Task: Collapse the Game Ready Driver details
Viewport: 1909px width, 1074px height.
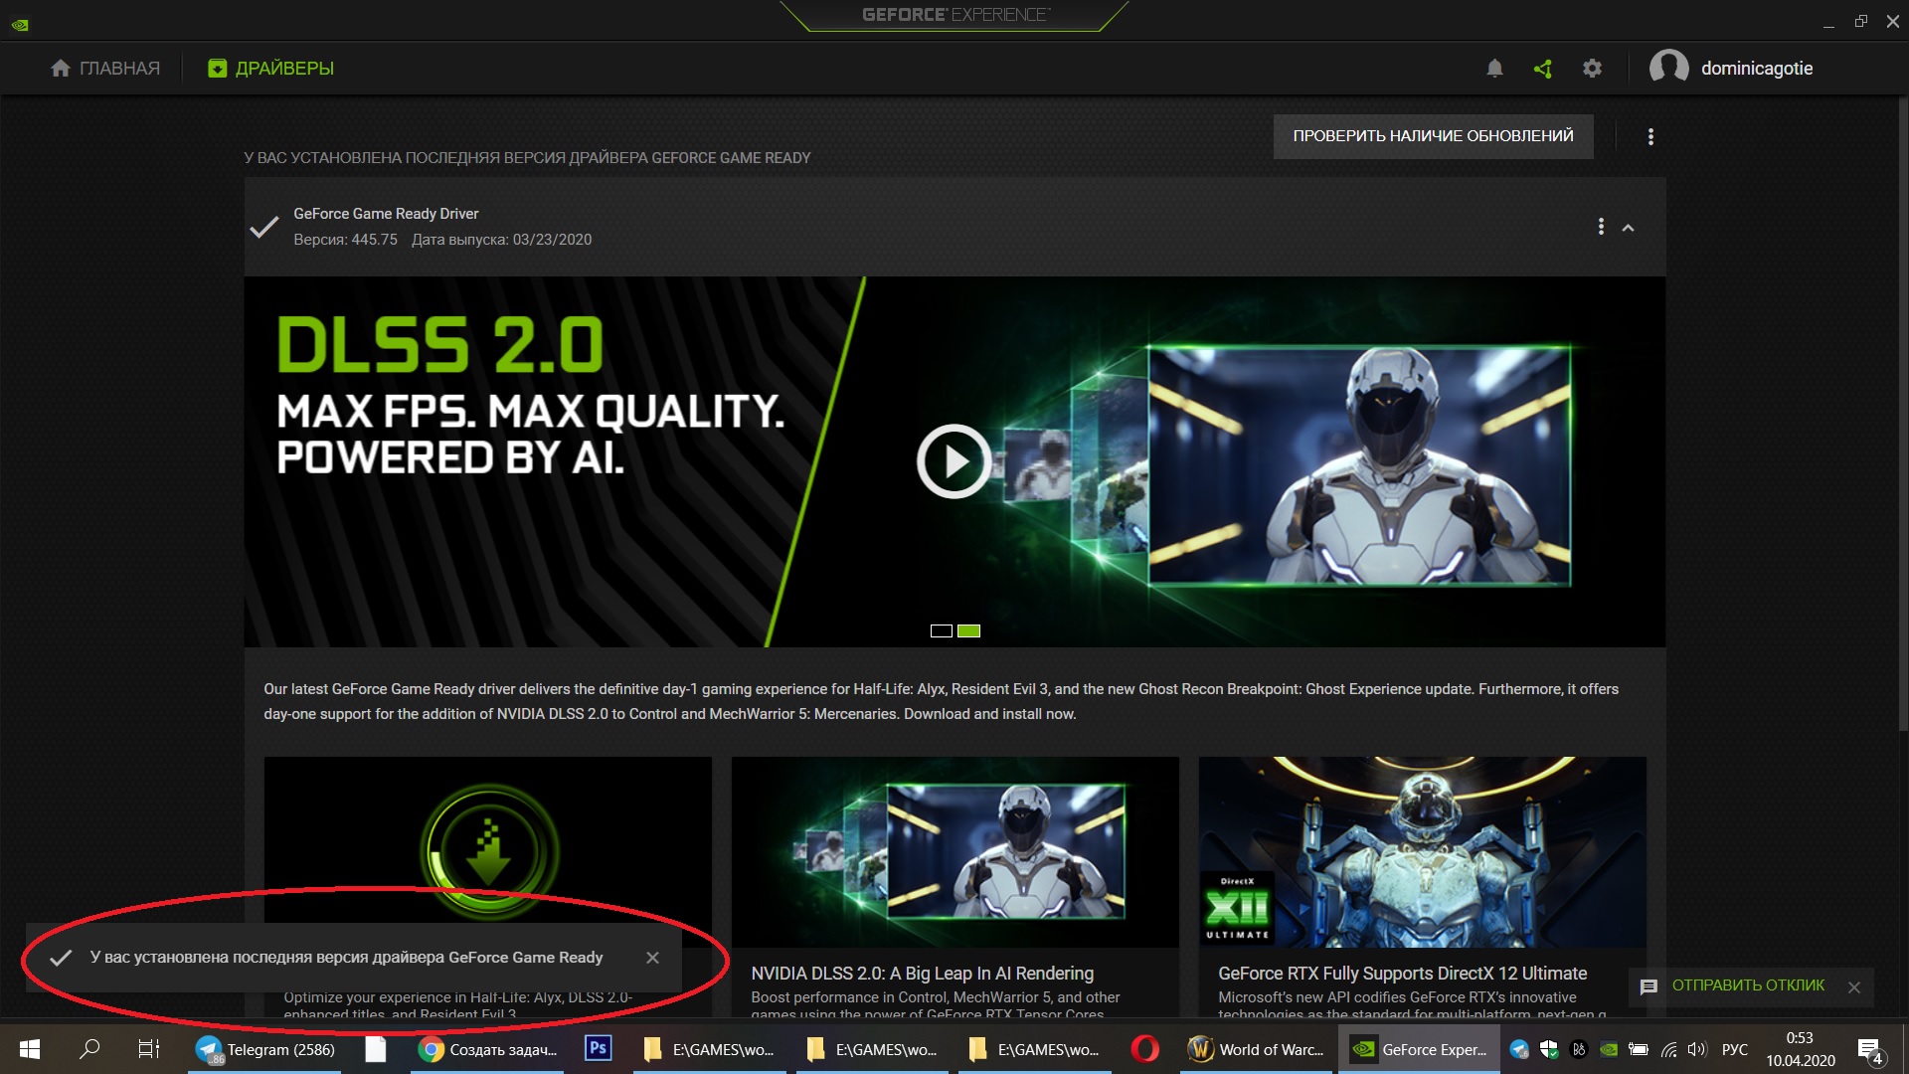Action: pos(1629,228)
